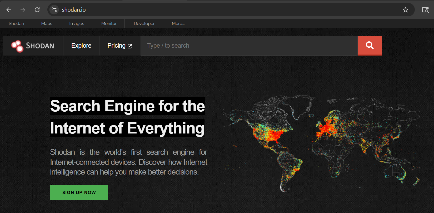This screenshot has width=434, height=213.
Task: Bookmark this page with the star icon
Action: point(406,10)
